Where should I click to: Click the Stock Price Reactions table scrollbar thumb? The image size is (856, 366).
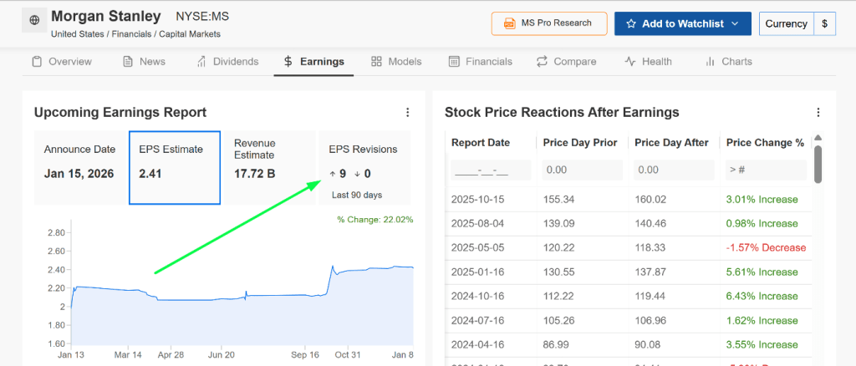click(x=818, y=163)
